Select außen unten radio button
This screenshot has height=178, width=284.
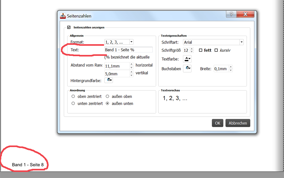click(107, 104)
